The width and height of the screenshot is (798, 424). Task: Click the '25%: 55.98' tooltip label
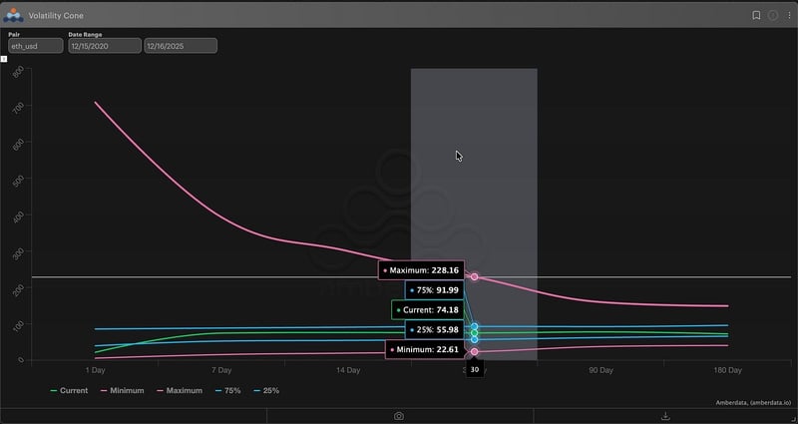pyautogui.click(x=435, y=330)
